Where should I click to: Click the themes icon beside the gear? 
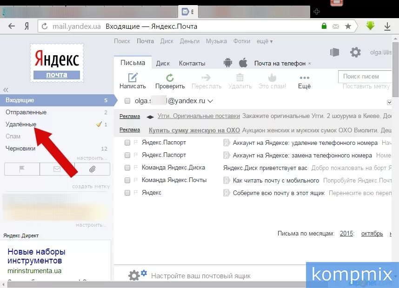click(334, 52)
